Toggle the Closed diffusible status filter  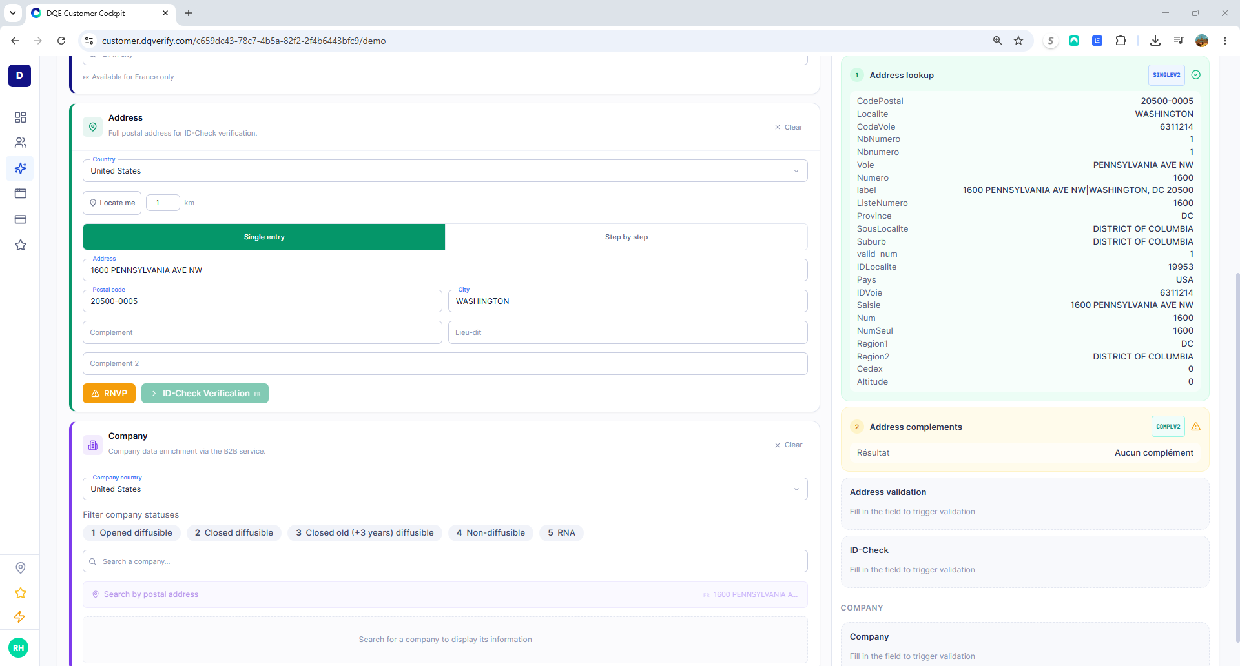tap(234, 533)
